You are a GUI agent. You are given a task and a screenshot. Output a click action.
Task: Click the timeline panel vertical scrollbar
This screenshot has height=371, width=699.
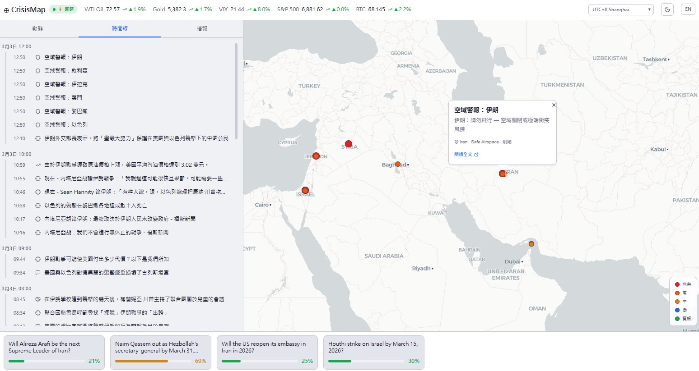pos(236,90)
